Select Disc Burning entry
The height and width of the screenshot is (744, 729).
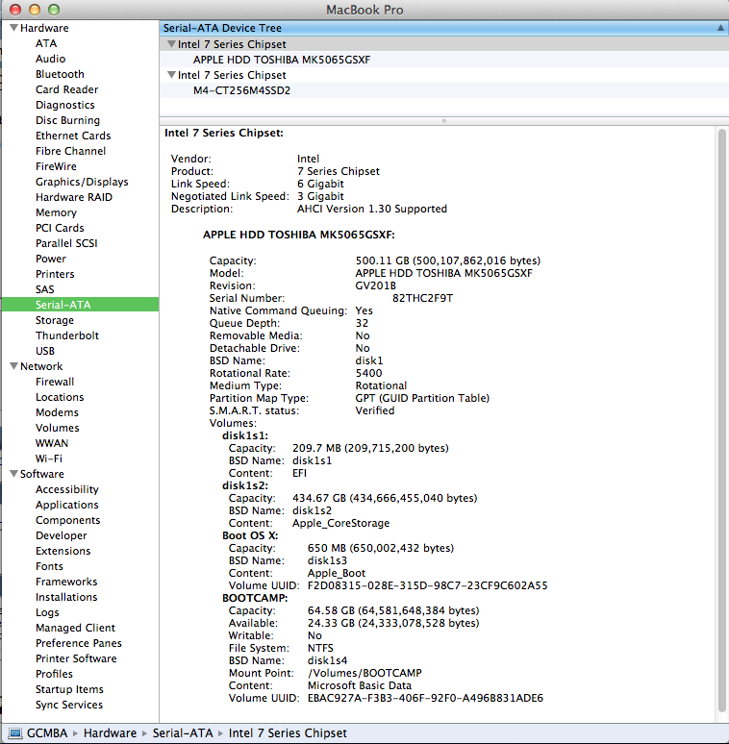(68, 120)
